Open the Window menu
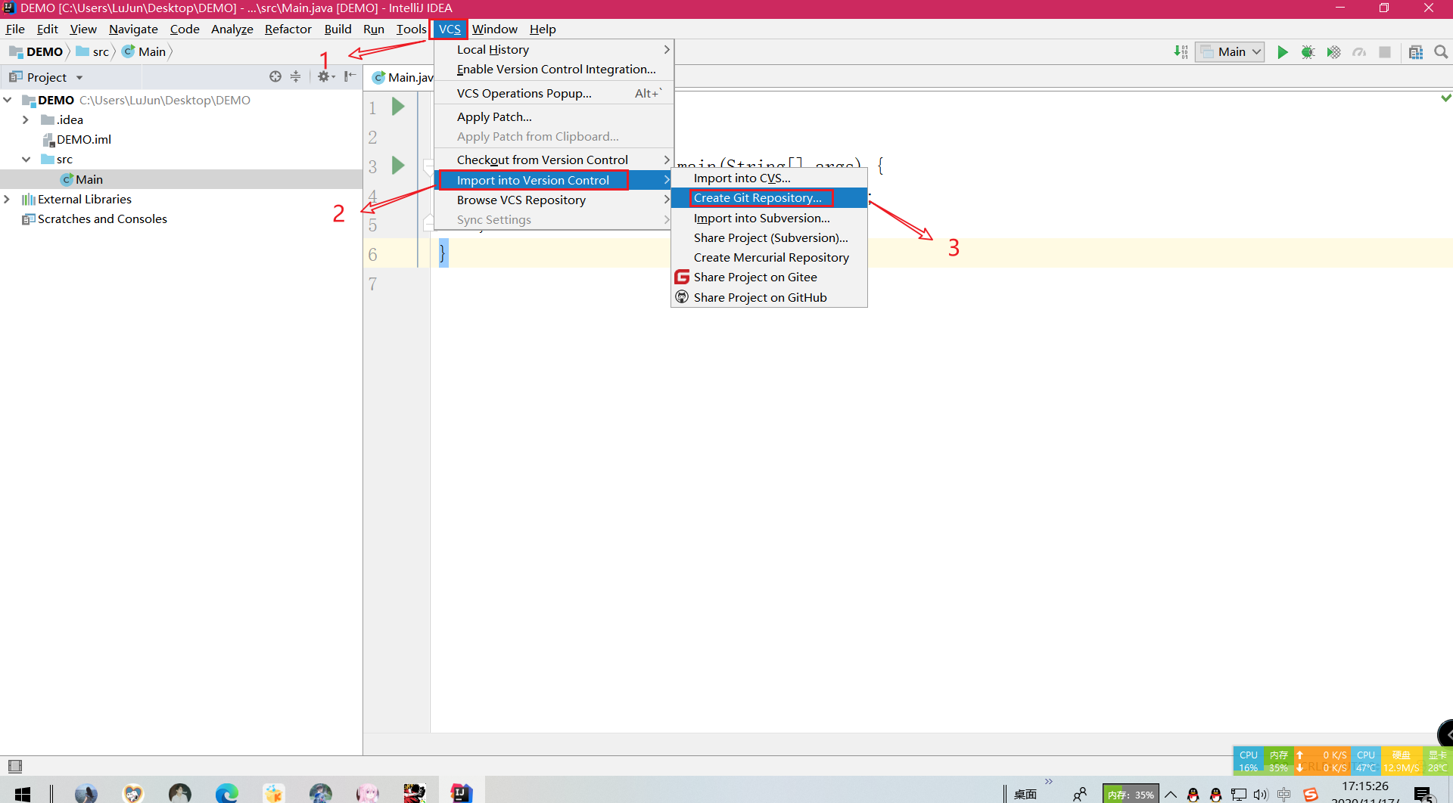The height and width of the screenshot is (803, 1453). 494,29
